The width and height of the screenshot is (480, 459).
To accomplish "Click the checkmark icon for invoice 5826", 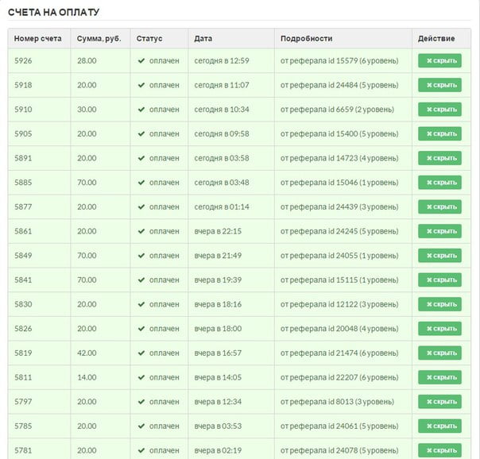I will [x=141, y=329].
